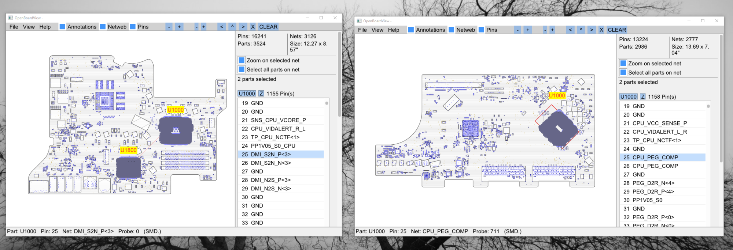Click the '^' flip button in right window
Image resolution: width=733 pixels, height=250 pixels.
(581, 30)
